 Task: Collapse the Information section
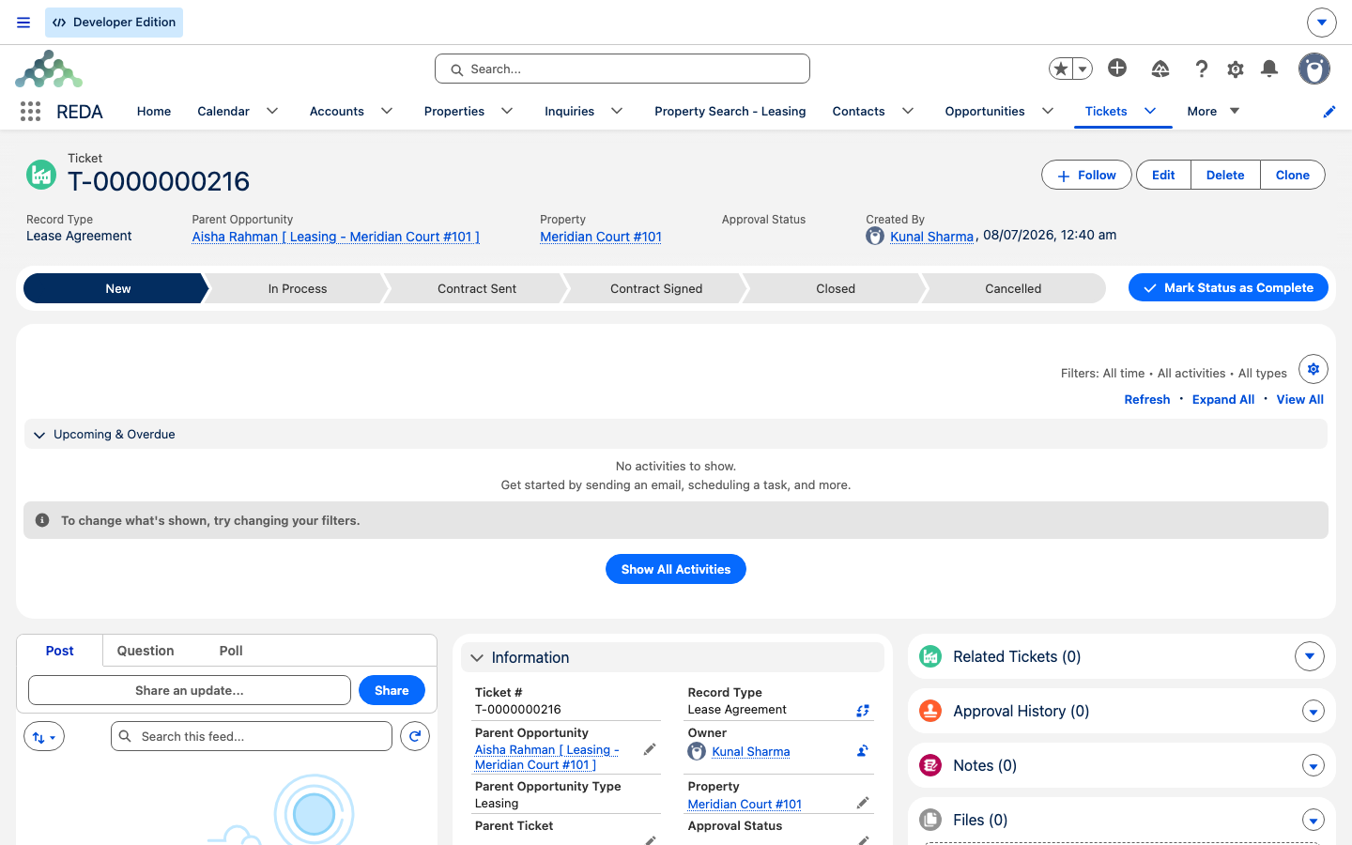[477, 658]
